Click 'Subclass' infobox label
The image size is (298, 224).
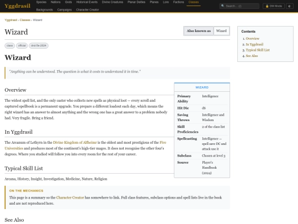184,155
